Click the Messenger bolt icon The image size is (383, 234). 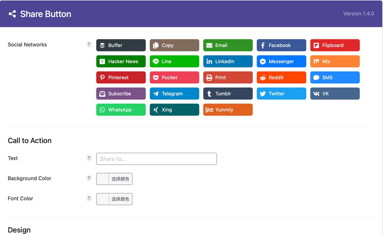(x=263, y=61)
